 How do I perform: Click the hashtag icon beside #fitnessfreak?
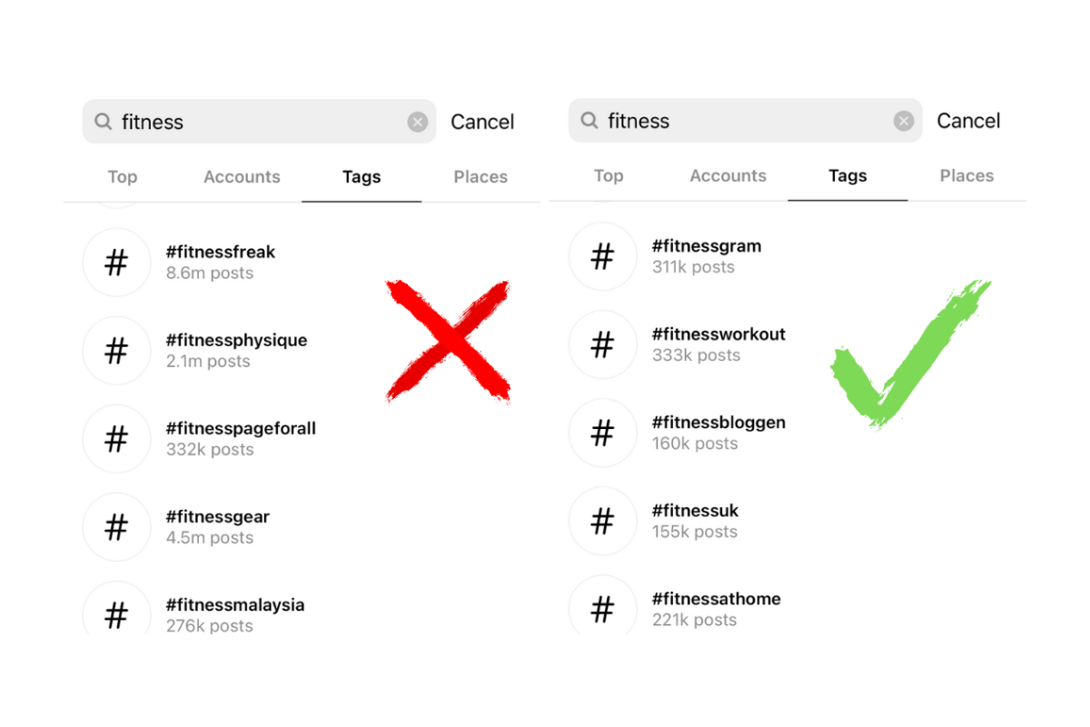(x=116, y=264)
